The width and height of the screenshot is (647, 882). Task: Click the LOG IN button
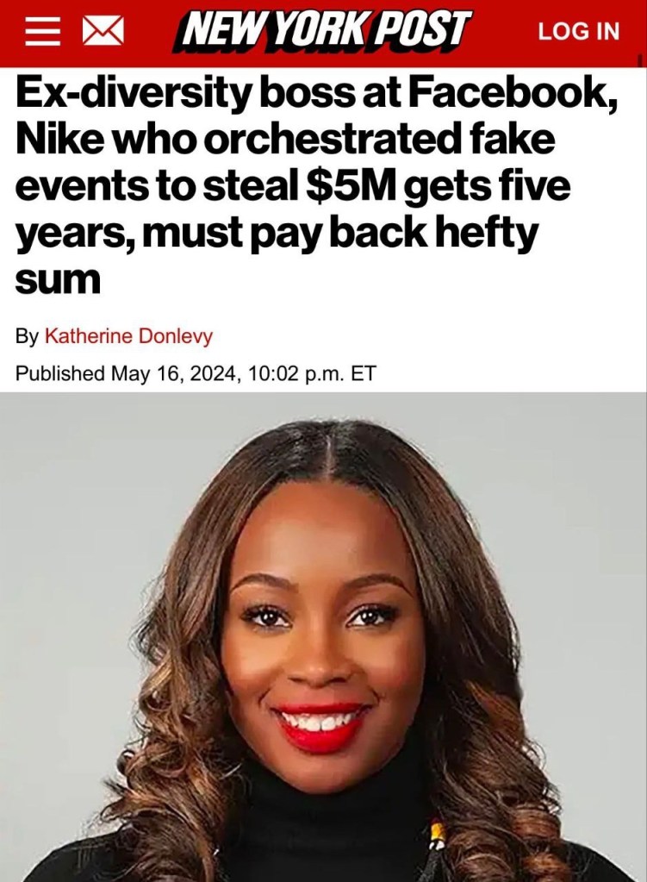point(578,32)
